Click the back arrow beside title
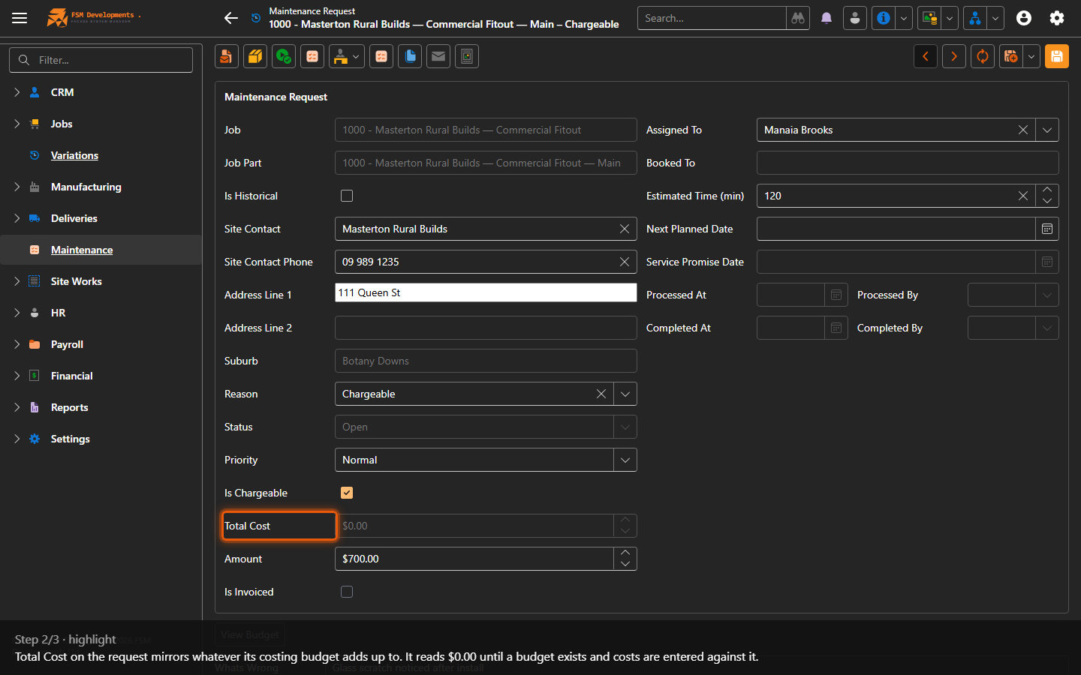Image resolution: width=1081 pixels, height=675 pixels. point(231,18)
